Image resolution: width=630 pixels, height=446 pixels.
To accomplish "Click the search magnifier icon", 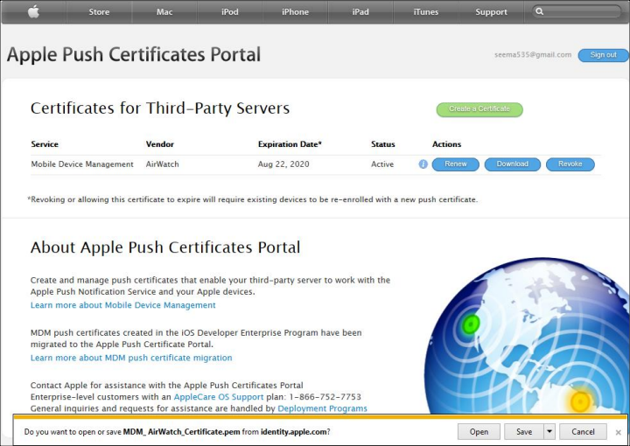I will coord(541,12).
